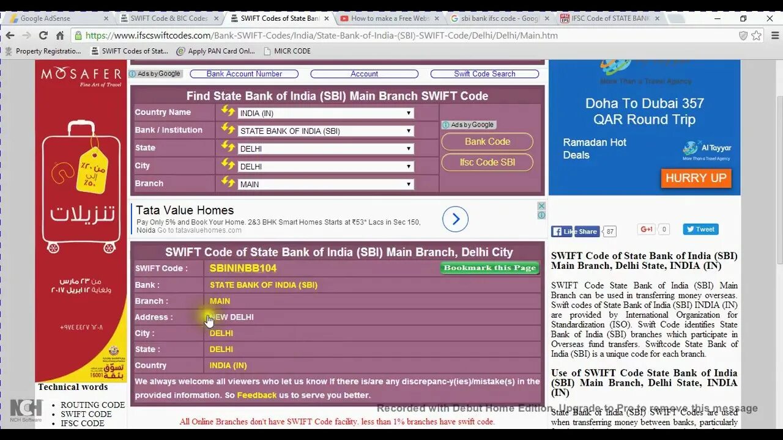This screenshot has width=783, height=440.
Task: Open the City dropdown showing DELHI
Action: (325, 166)
